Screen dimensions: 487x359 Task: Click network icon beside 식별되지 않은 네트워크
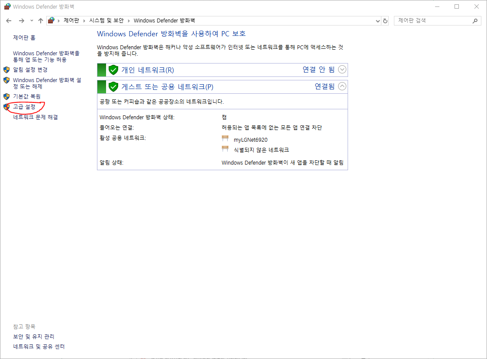[225, 149]
